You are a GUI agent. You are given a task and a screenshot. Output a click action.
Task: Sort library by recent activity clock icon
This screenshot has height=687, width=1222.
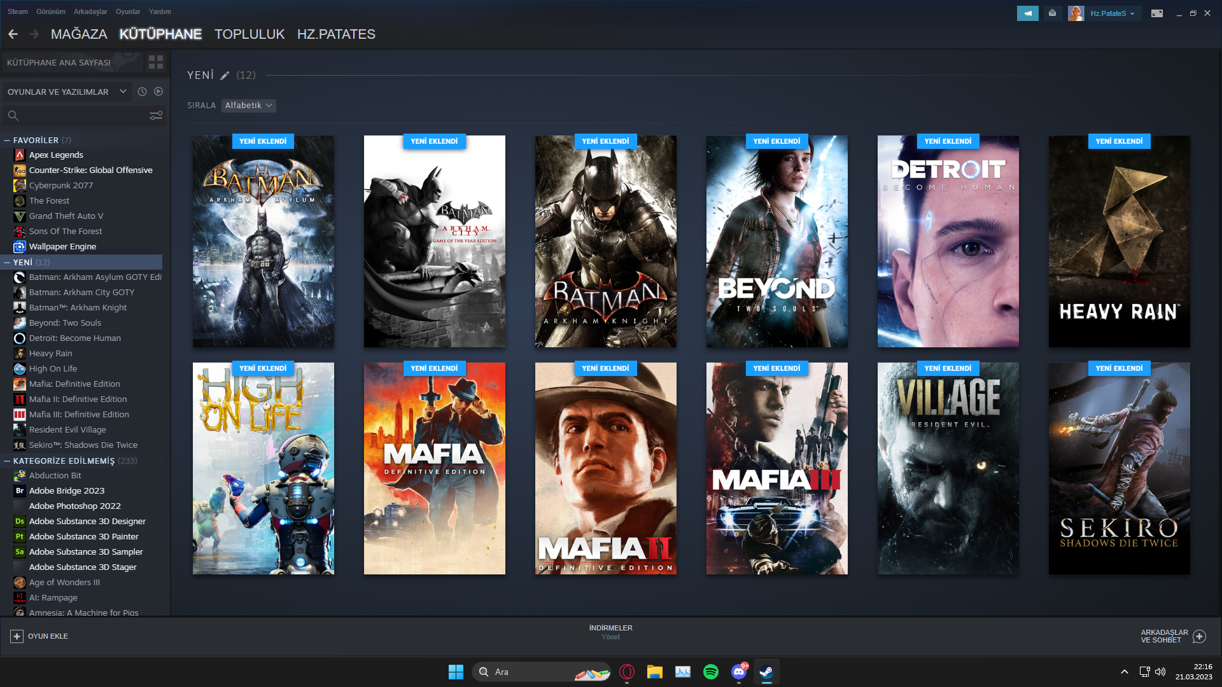point(142,92)
